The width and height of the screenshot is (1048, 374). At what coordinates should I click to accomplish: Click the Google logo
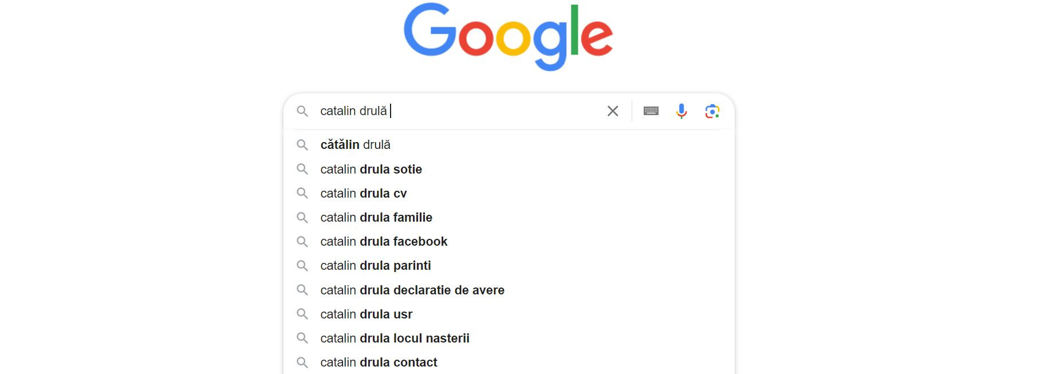[x=509, y=36]
